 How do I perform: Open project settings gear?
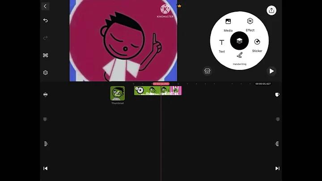click(45, 73)
